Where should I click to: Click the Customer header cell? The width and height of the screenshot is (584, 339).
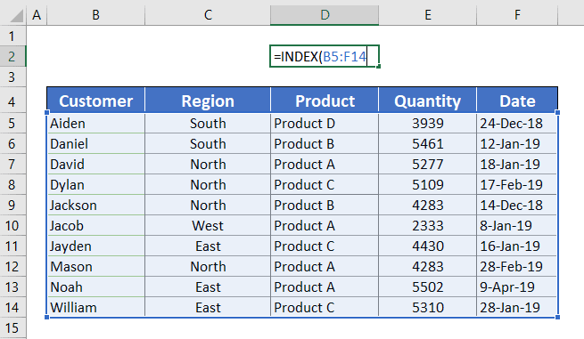[x=95, y=101]
